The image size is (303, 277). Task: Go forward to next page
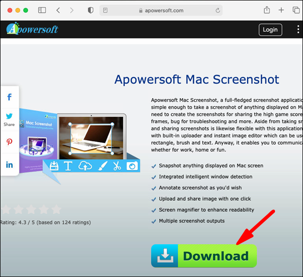(72, 10)
